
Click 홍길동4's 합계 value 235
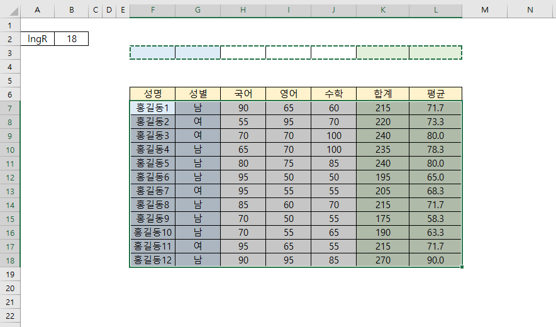point(382,149)
